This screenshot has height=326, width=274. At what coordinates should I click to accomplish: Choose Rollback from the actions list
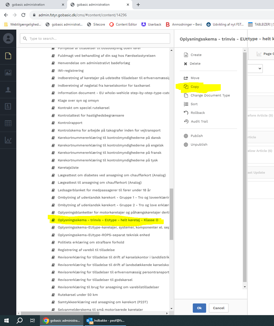[198, 113]
